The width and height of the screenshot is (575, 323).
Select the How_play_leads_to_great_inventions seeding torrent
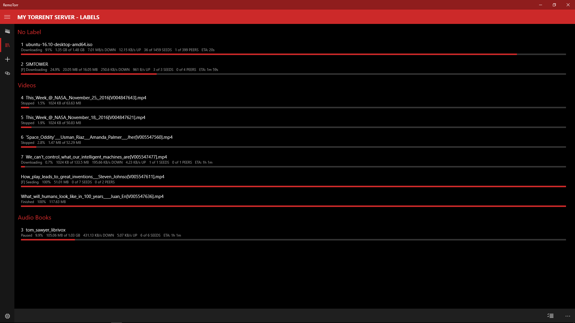click(x=93, y=177)
